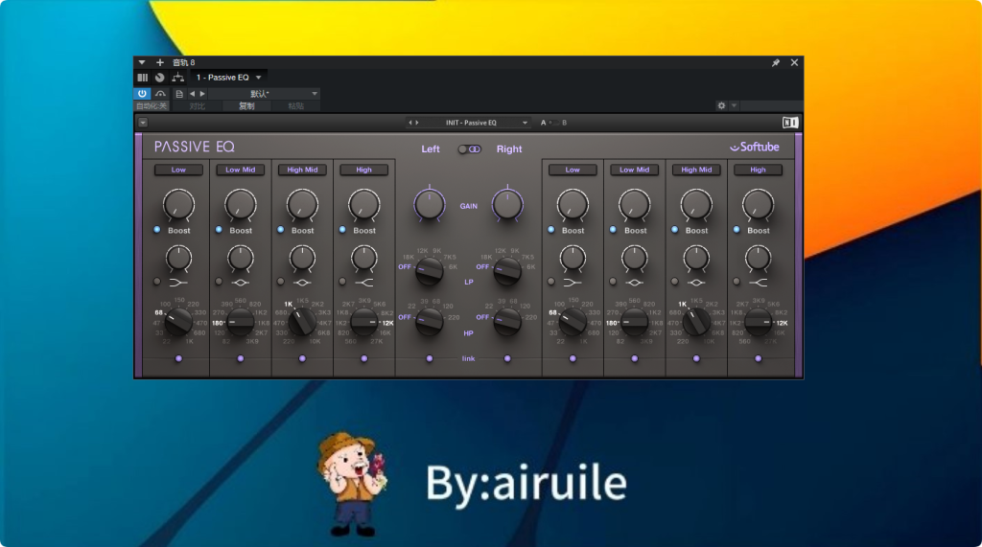Click the right Low Mid bell shape icon
The width and height of the screenshot is (982, 547).
coord(635,283)
